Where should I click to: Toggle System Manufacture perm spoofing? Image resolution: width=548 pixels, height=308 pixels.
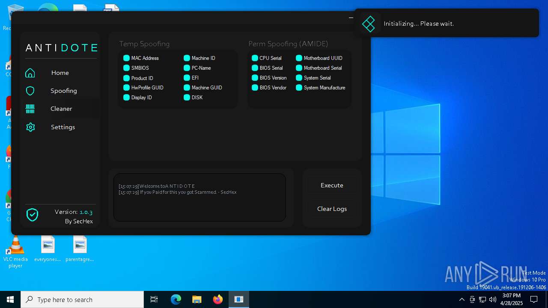[299, 87]
